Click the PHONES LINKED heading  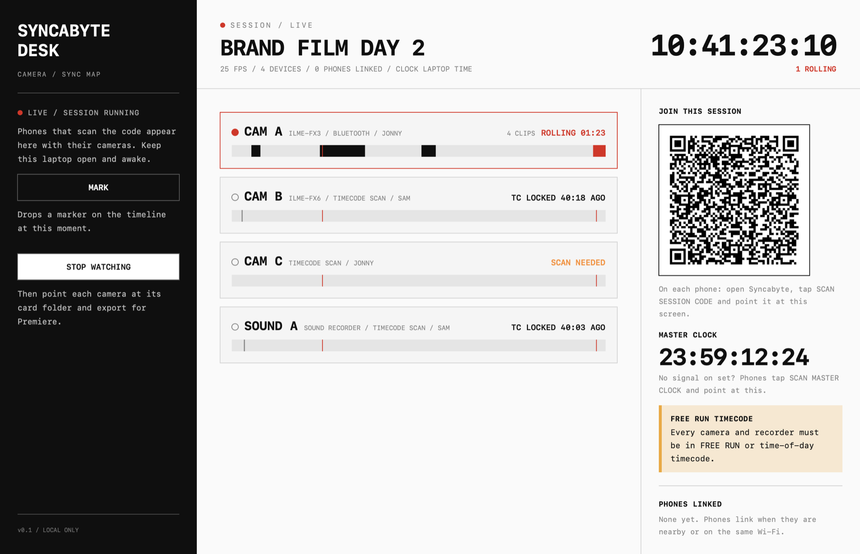690,504
